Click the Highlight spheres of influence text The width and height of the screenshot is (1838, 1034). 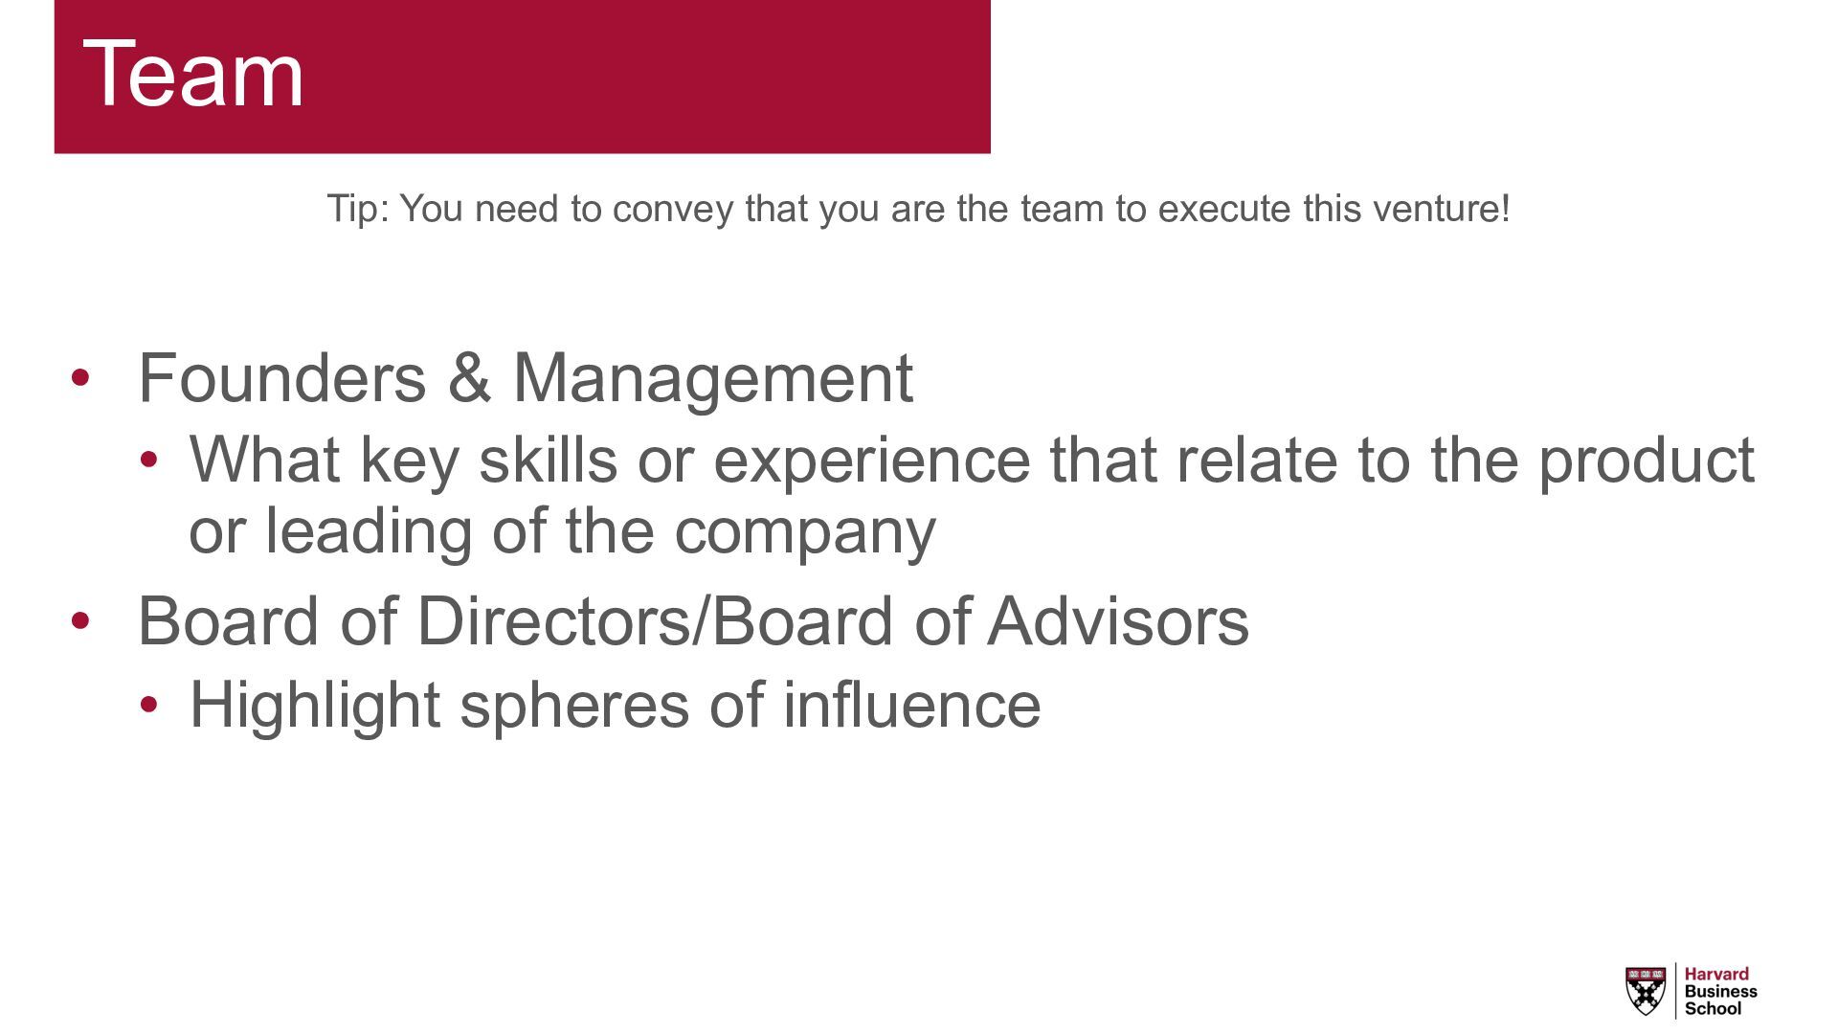[615, 705]
